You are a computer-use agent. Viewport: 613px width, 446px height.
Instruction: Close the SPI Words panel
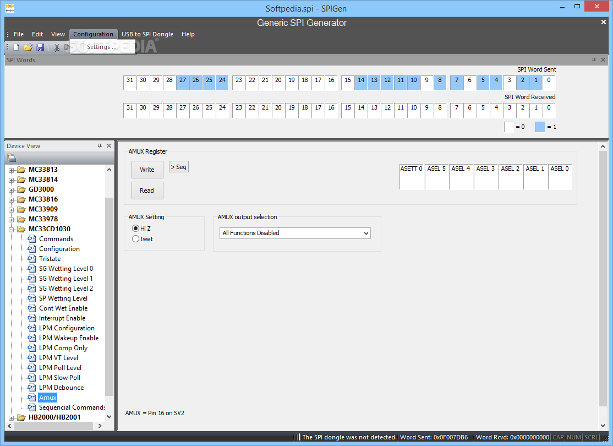[603, 60]
